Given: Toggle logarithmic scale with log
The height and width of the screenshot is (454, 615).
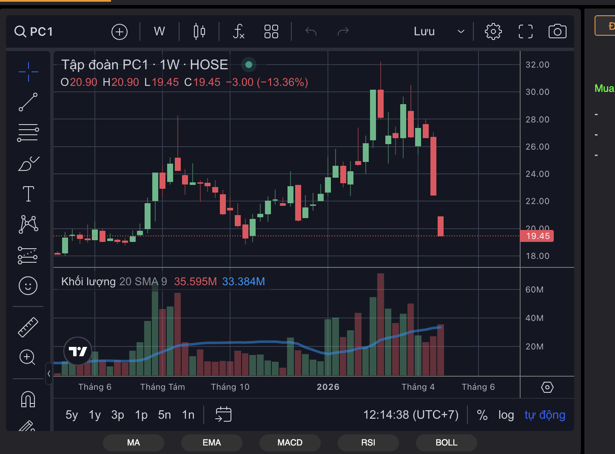Looking at the screenshot, I should pyautogui.click(x=506, y=415).
